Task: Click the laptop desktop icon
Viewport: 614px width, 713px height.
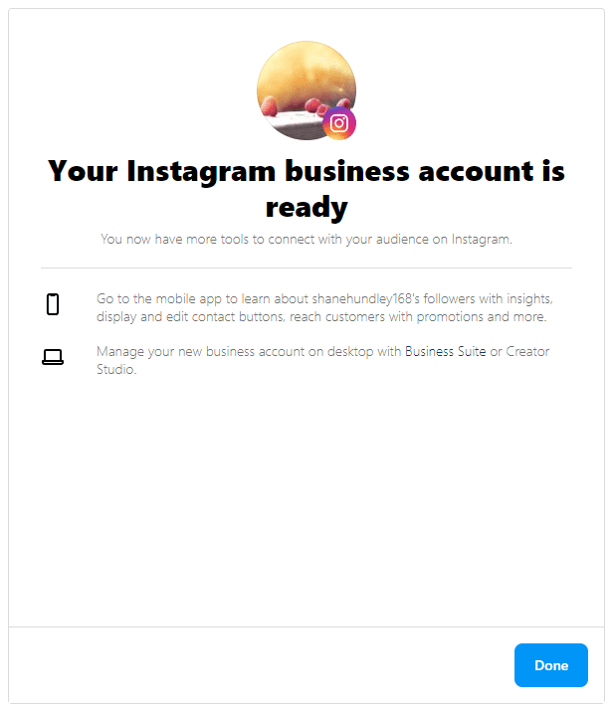Action: [53, 358]
